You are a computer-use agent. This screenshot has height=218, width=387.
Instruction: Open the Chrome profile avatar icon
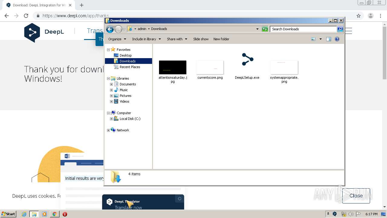371,16
